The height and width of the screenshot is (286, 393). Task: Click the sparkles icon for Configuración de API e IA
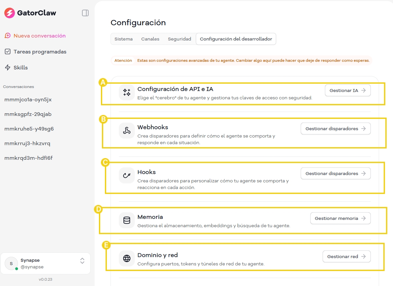(126, 92)
